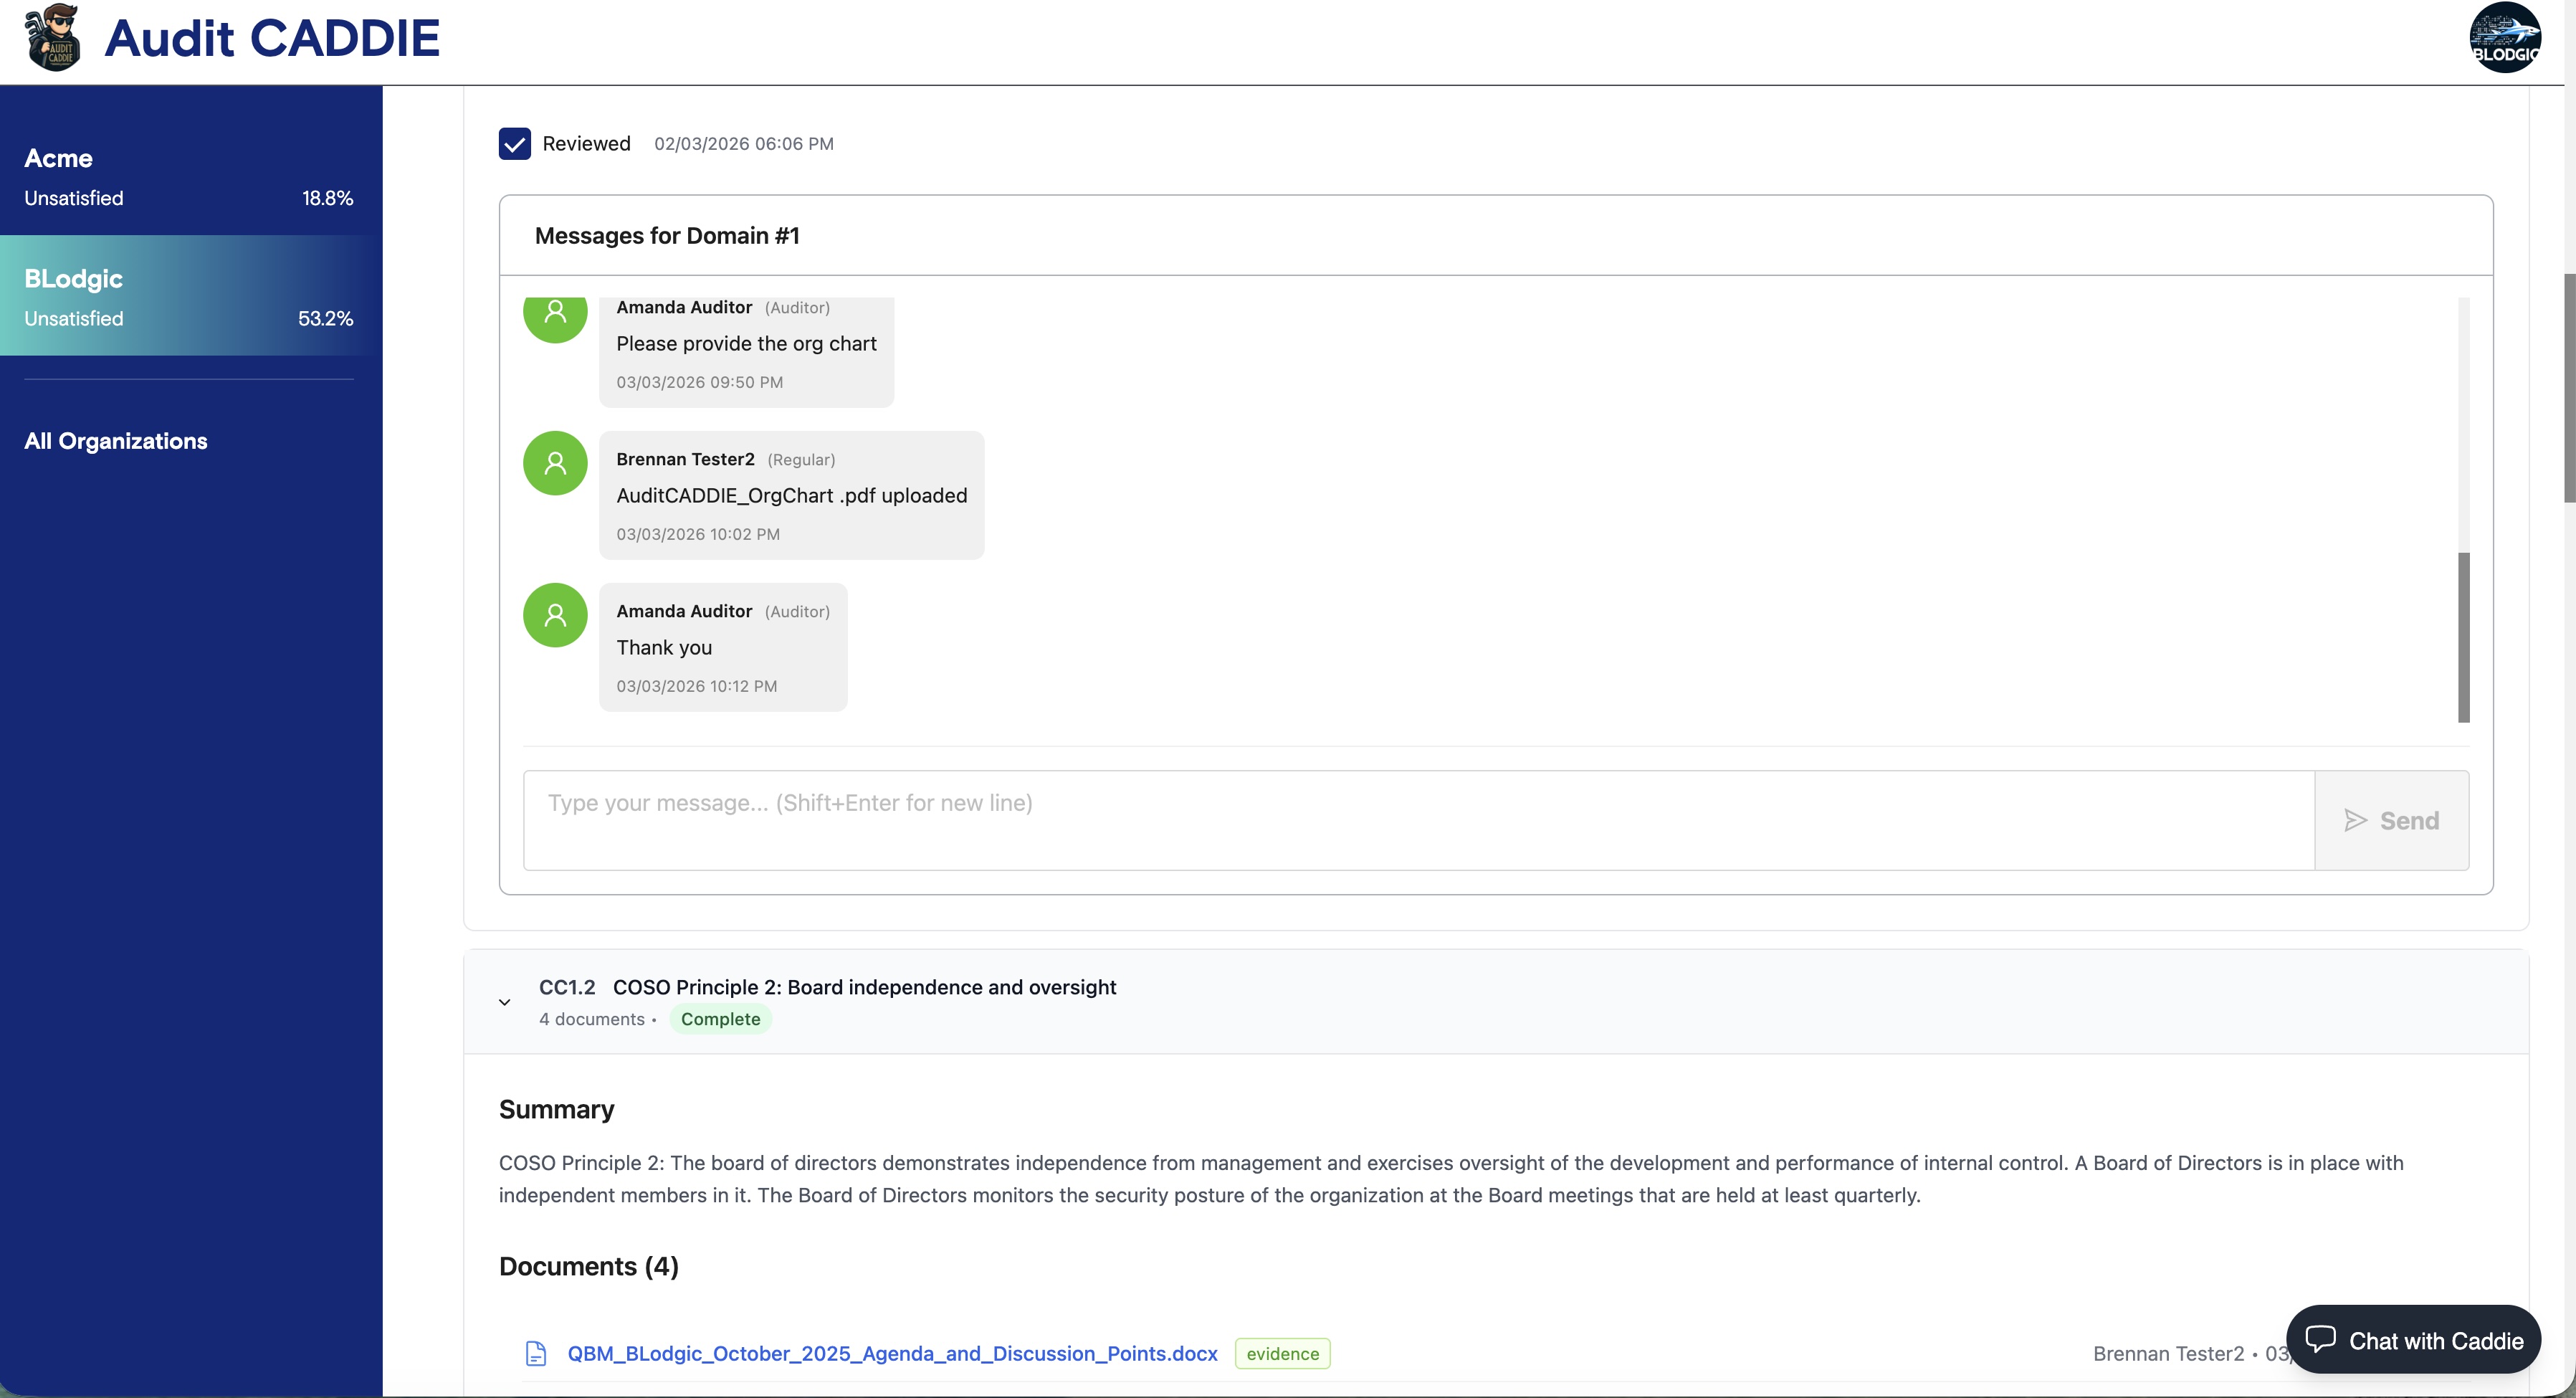
Task: Open QBM_BLodgic_October_2025 agenda document link
Action: 892,1353
